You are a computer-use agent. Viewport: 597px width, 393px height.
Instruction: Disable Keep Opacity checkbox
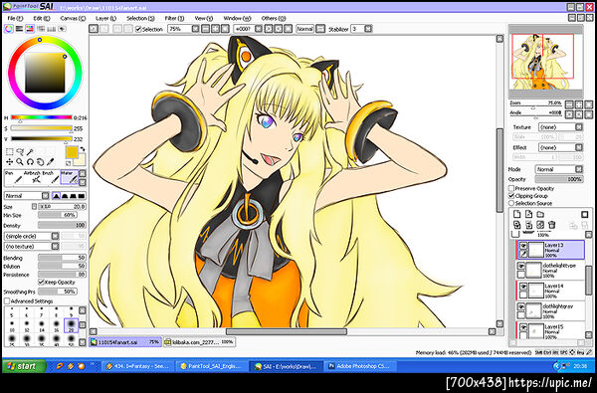tap(41, 283)
